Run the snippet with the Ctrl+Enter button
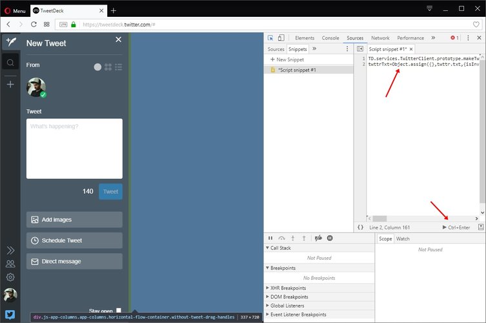The height and width of the screenshot is (323, 486). coord(456,227)
